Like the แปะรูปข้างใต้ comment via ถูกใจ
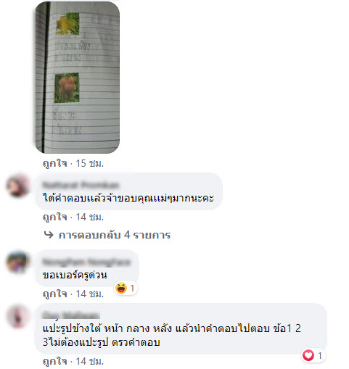 point(55,361)
